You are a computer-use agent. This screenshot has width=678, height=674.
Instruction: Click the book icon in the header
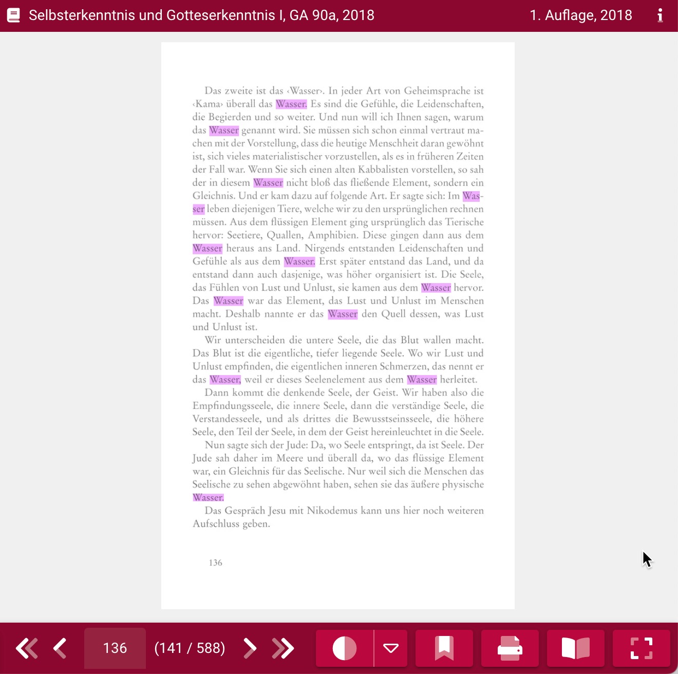(14, 15)
